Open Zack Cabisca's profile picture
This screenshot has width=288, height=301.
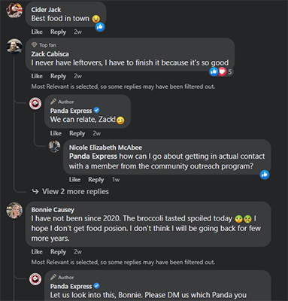tap(14, 47)
